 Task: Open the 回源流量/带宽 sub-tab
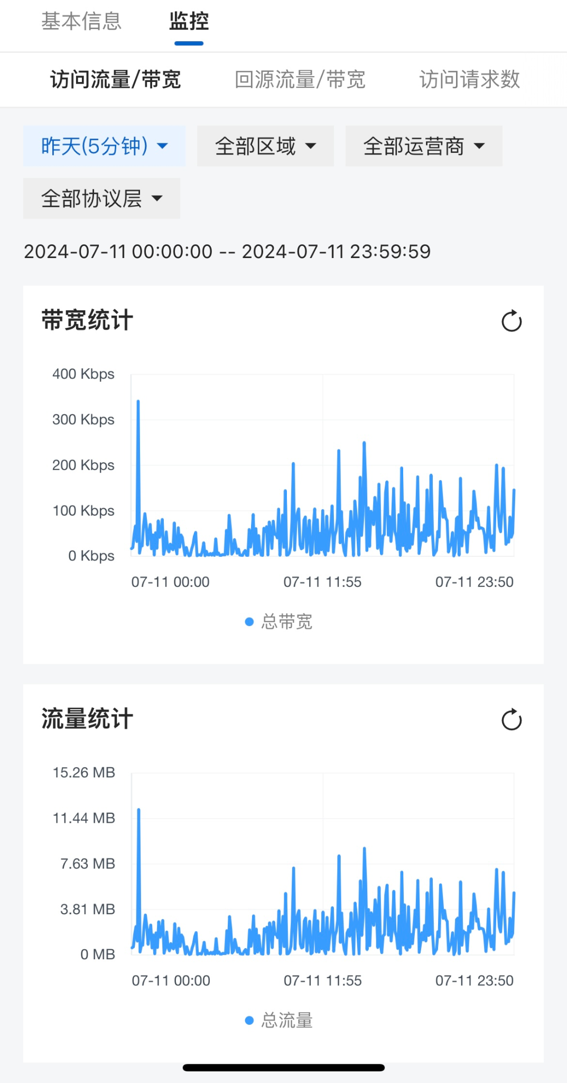tap(300, 80)
